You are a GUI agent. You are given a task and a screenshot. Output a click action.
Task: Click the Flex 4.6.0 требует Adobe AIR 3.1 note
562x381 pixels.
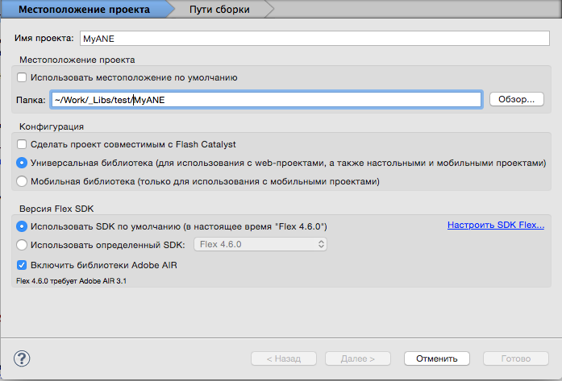[72, 281]
